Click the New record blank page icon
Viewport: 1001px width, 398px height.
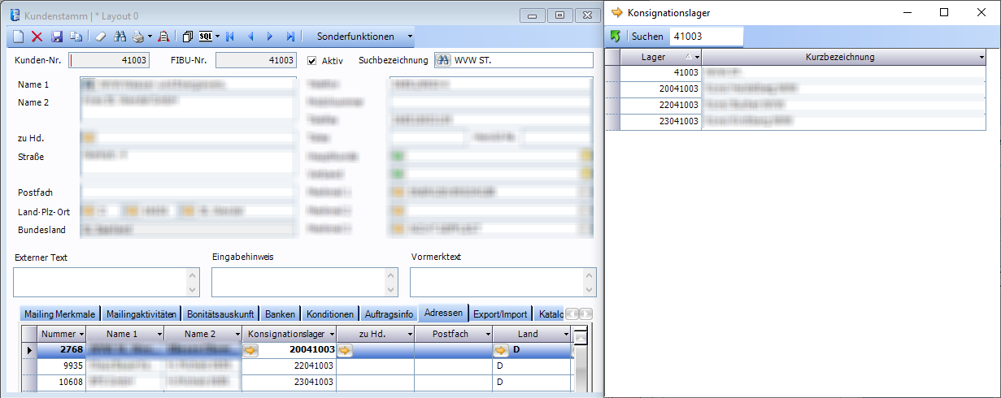click(19, 37)
